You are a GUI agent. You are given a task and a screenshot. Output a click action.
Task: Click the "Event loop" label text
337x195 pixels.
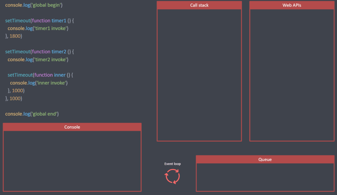(173, 164)
